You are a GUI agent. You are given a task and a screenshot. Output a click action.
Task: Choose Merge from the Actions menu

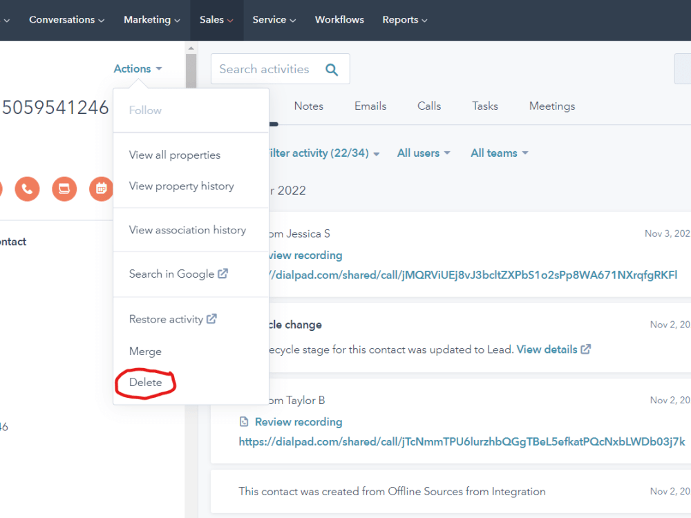pyautogui.click(x=145, y=352)
